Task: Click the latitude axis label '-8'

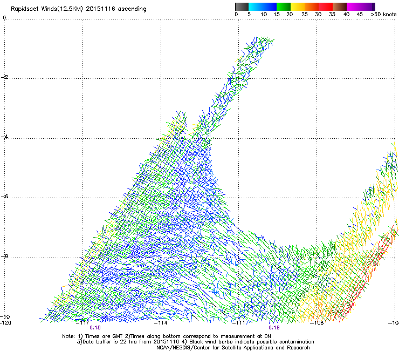Action: (4, 256)
